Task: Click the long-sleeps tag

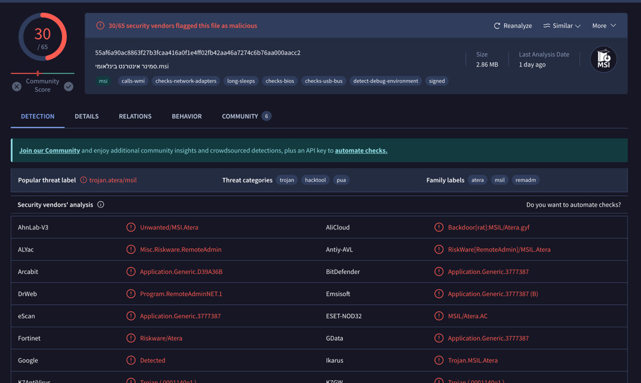Action: click(x=241, y=81)
